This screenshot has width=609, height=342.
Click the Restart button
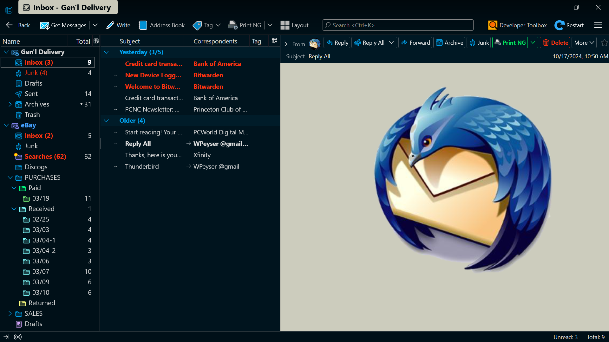point(569,25)
